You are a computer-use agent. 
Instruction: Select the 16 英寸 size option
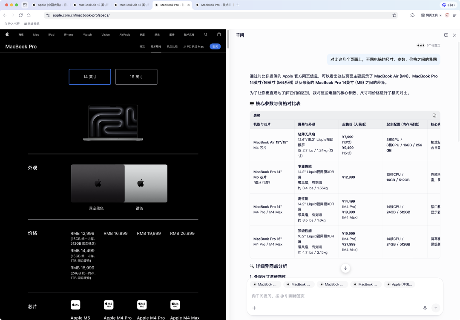pos(136,77)
